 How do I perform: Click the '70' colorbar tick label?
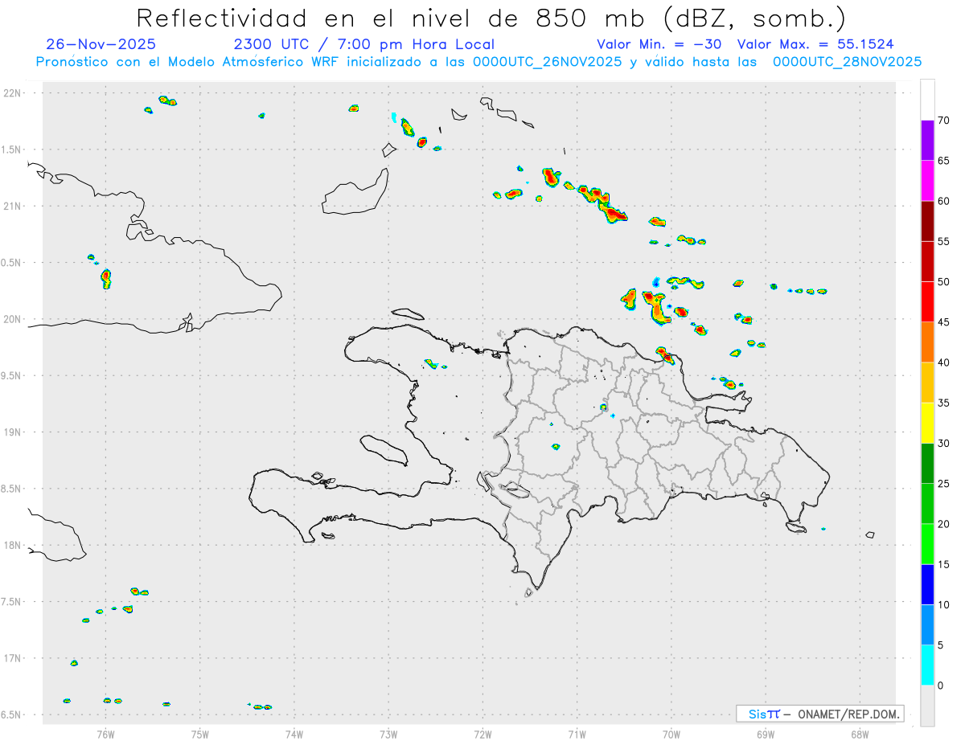[x=944, y=121]
